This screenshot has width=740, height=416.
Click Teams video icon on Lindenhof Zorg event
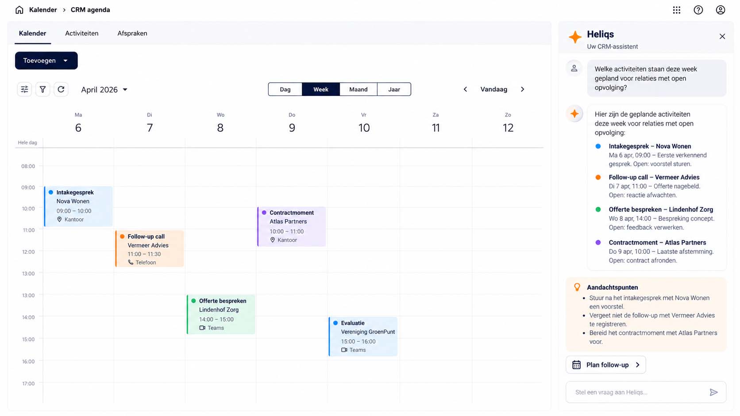[x=202, y=328]
